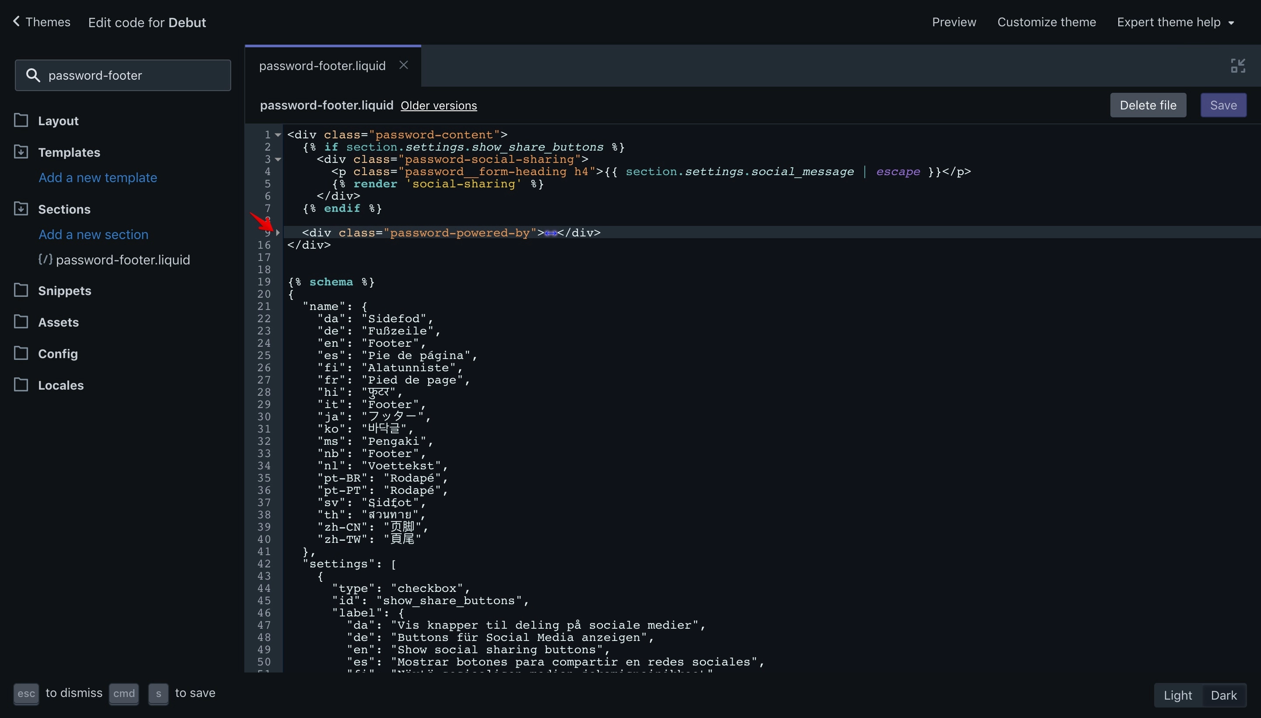
Task: Click "Voettekst" value on line 34
Action: click(402, 465)
